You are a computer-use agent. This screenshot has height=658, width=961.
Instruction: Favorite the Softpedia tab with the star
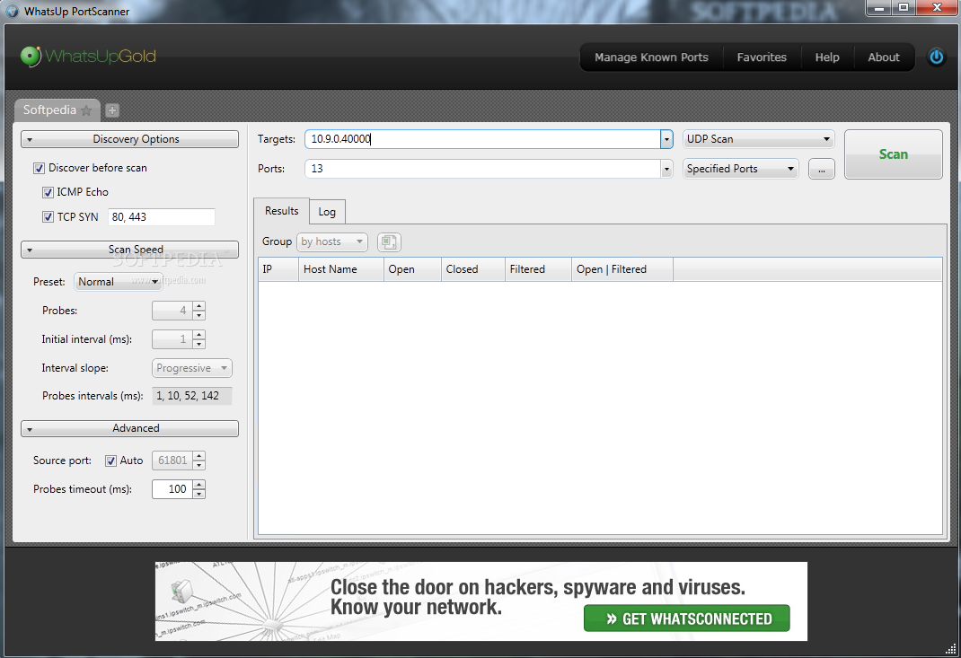pos(86,110)
